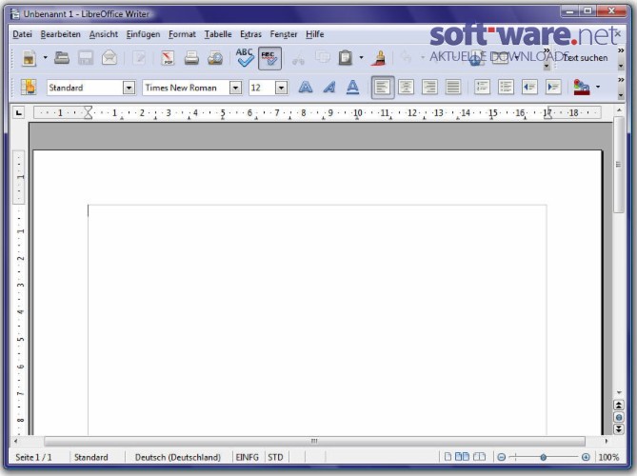
Task: Click the Paste clipboard icon
Action: 346,58
